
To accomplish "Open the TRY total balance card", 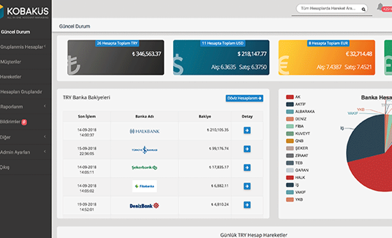I will pyautogui.click(x=116, y=58).
